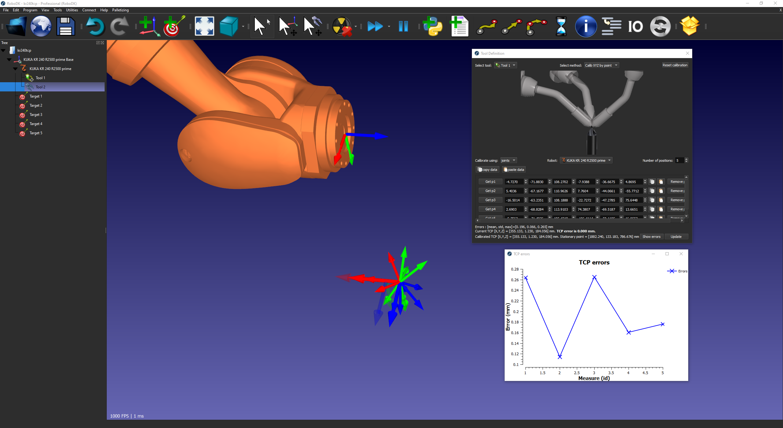The width and height of the screenshot is (783, 428).
Task: Click the Show errors button
Action: pos(651,237)
